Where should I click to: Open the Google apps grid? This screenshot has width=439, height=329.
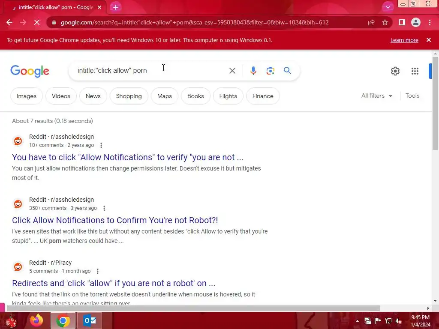415,71
